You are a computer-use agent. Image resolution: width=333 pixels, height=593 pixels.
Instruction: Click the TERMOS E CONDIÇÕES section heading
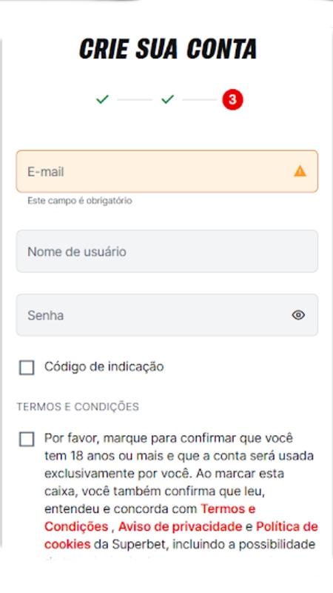[78, 407]
